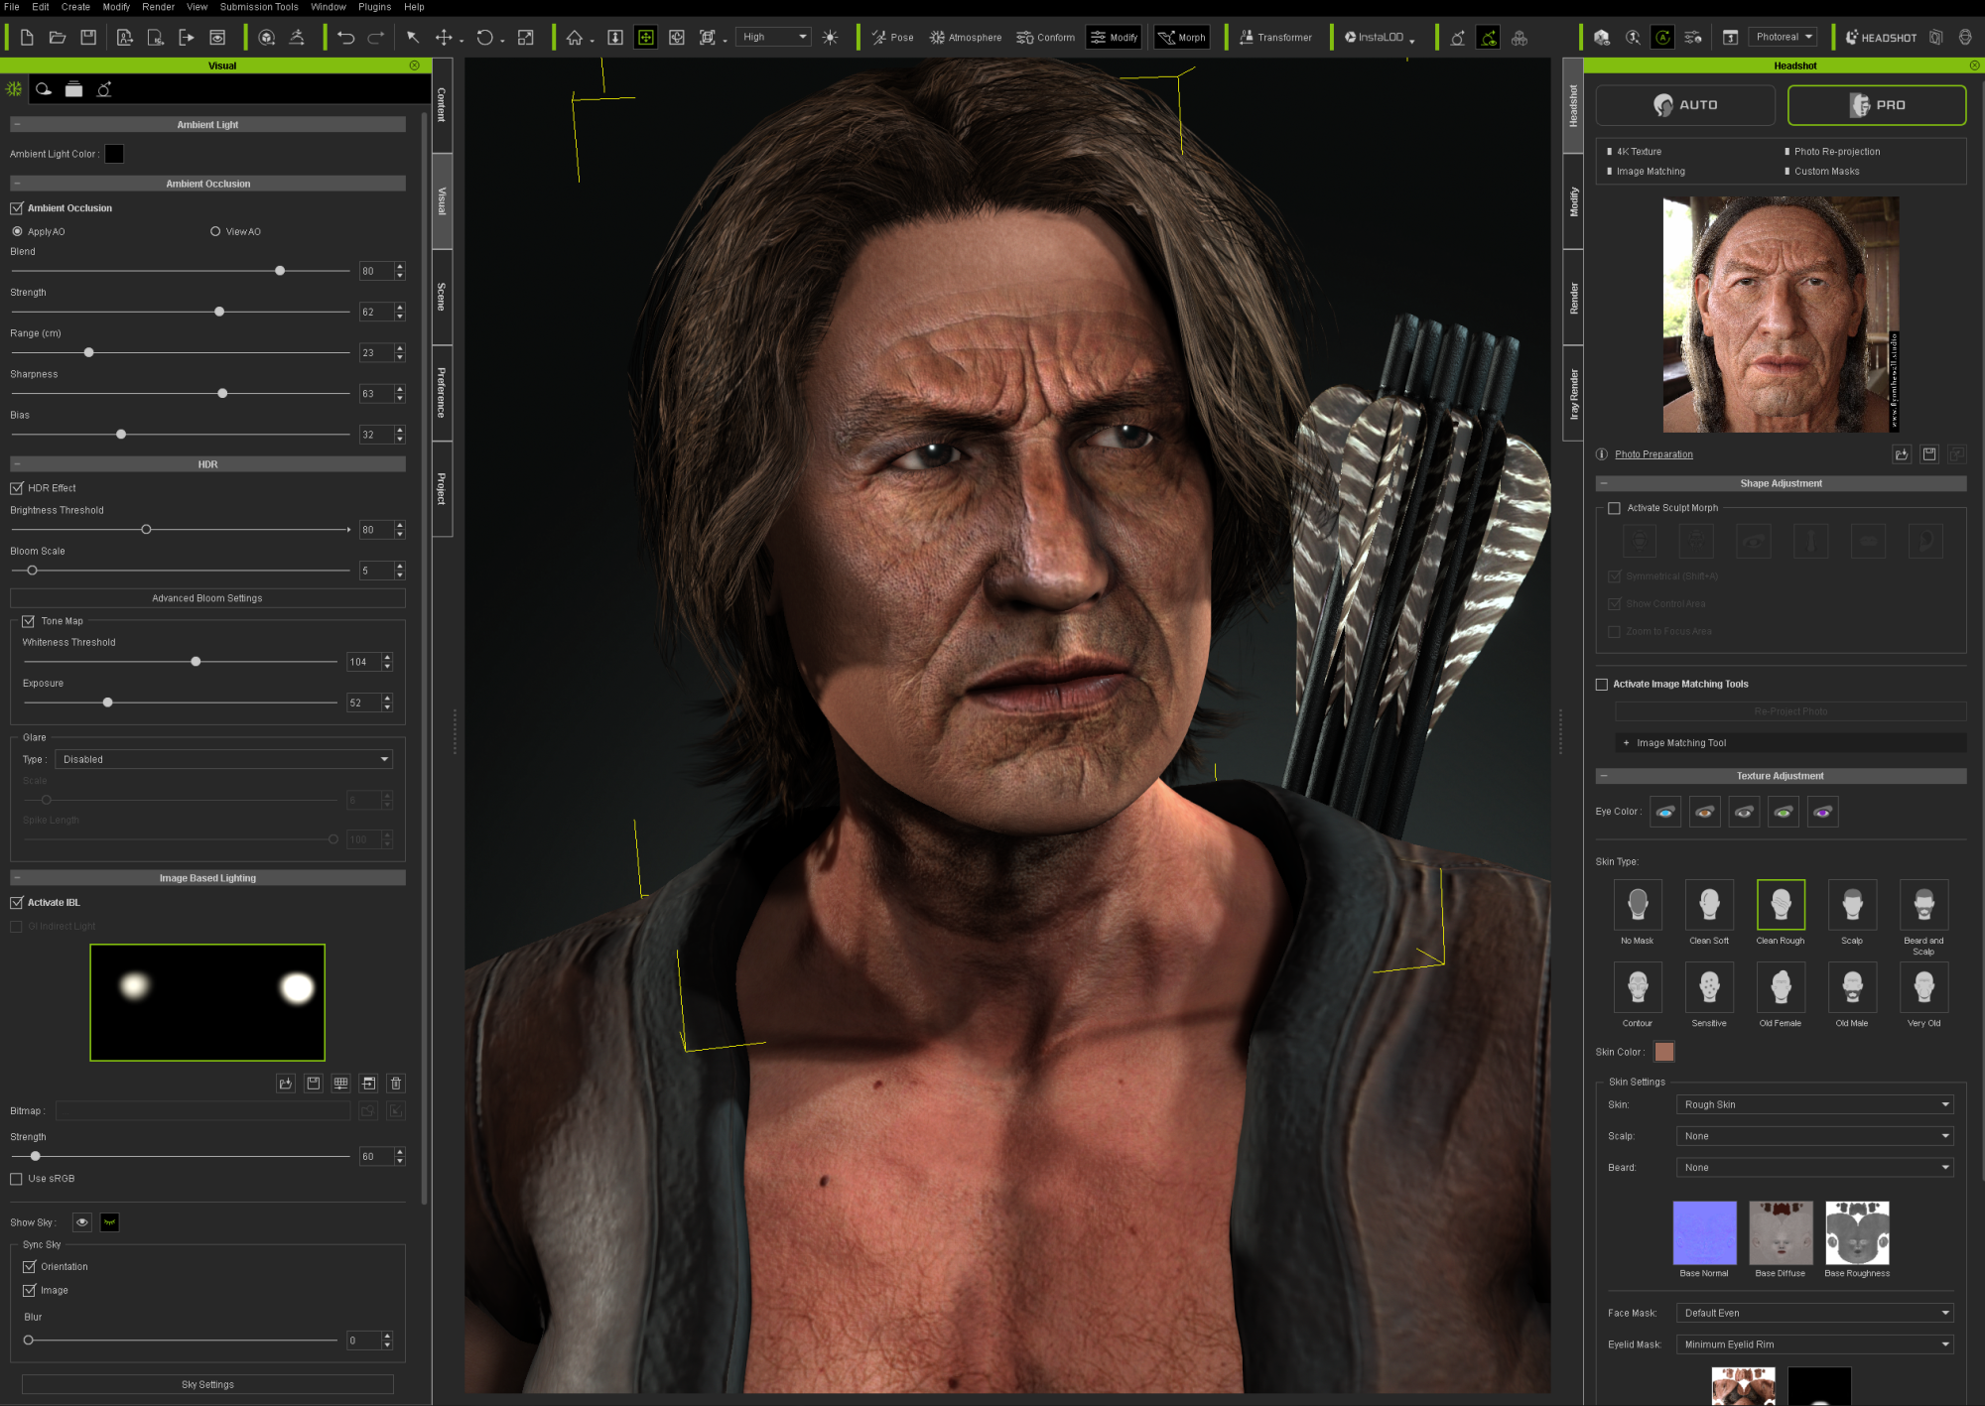Click Advanced Bloom Settings button
The height and width of the screenshot is (1406, 1985).
coord(207,598)
